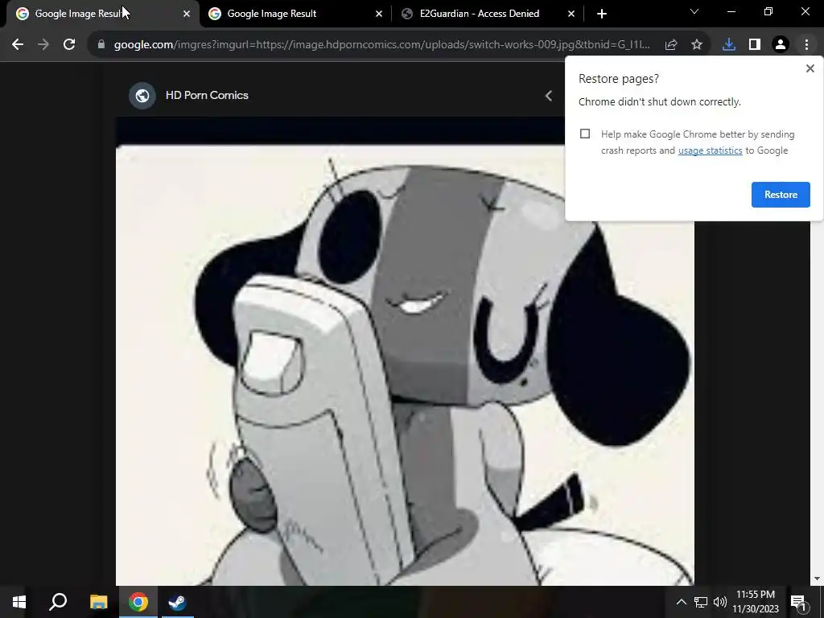
Task: Open the usage statistics link
Action: (x=710, y=150)
